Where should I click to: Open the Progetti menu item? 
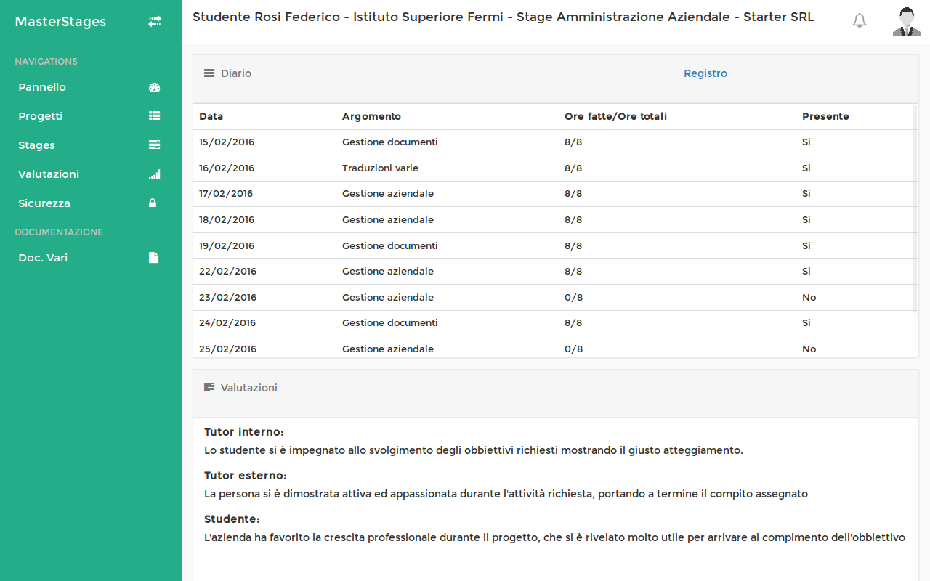(41, 116)
